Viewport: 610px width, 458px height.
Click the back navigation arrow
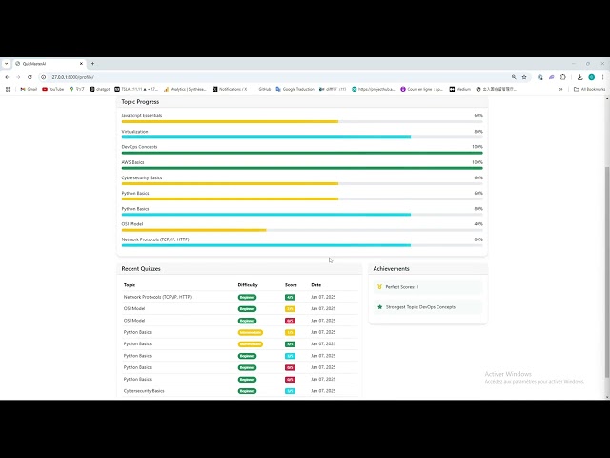click(7, 77)
